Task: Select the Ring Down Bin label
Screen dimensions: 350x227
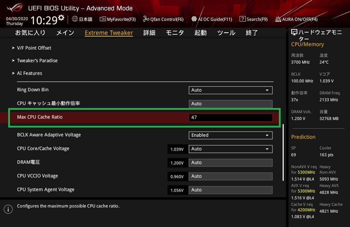Action: [33, 90]
